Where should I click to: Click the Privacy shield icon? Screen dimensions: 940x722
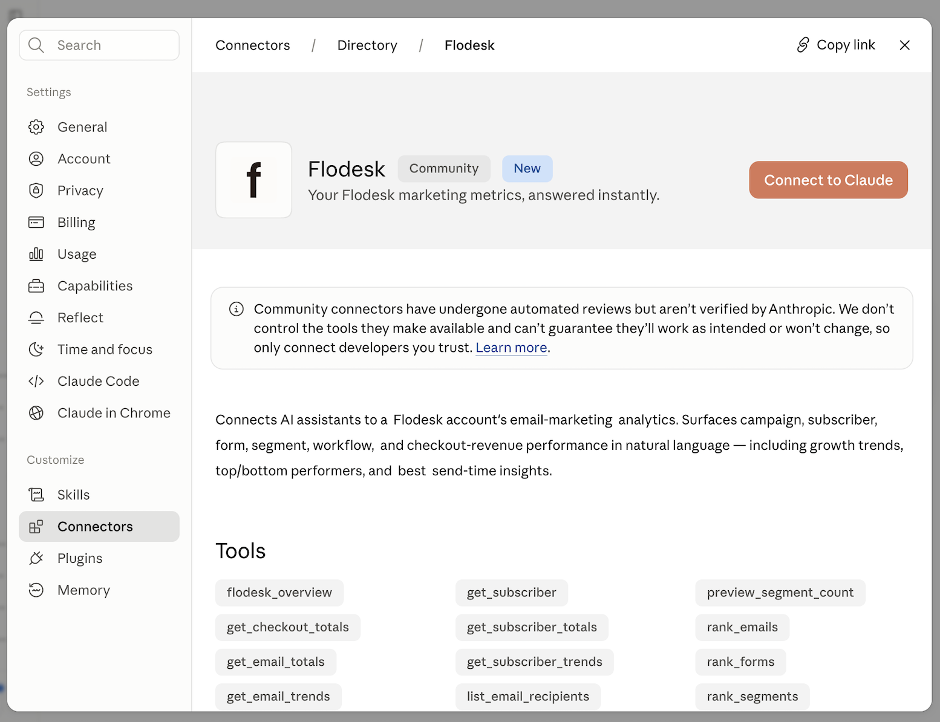[36, 190]
